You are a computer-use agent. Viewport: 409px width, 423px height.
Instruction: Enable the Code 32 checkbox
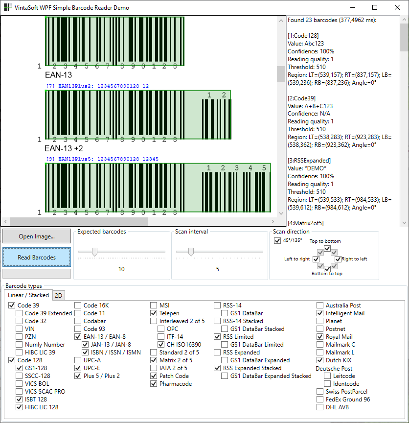pyautogui.click(x=19, y=321)
